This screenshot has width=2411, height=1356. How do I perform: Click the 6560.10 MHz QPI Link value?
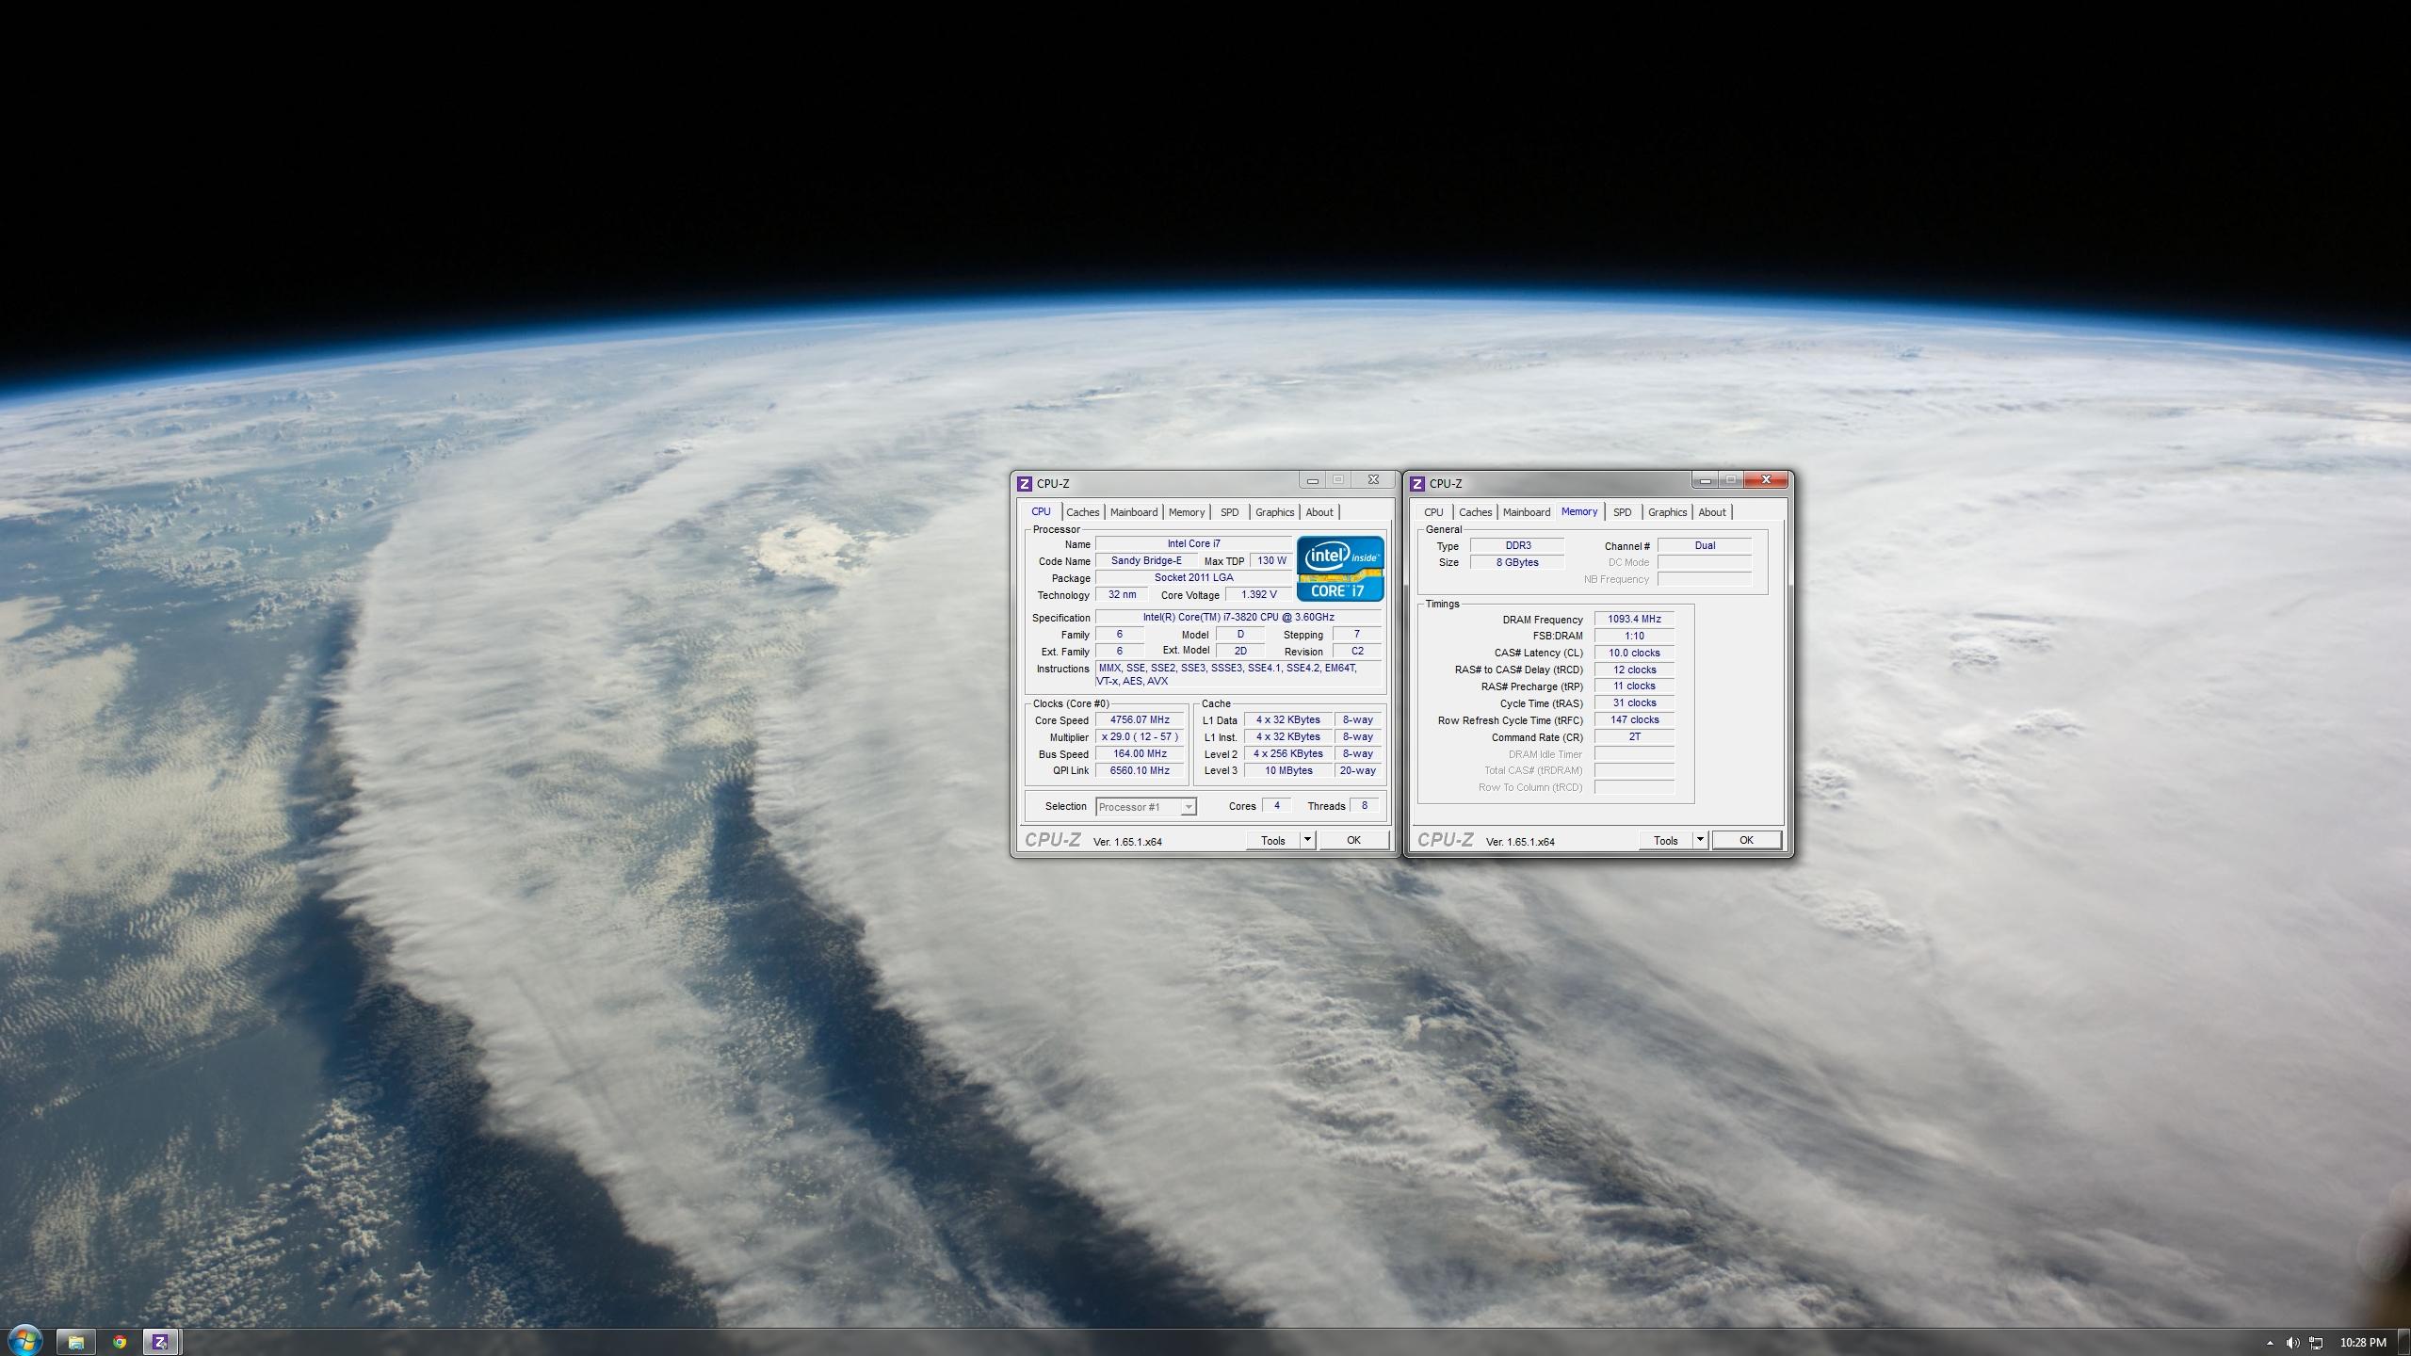point(1140,771)
